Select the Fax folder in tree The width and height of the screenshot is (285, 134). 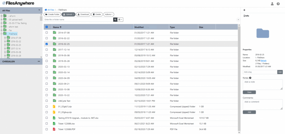pos(10,30)
